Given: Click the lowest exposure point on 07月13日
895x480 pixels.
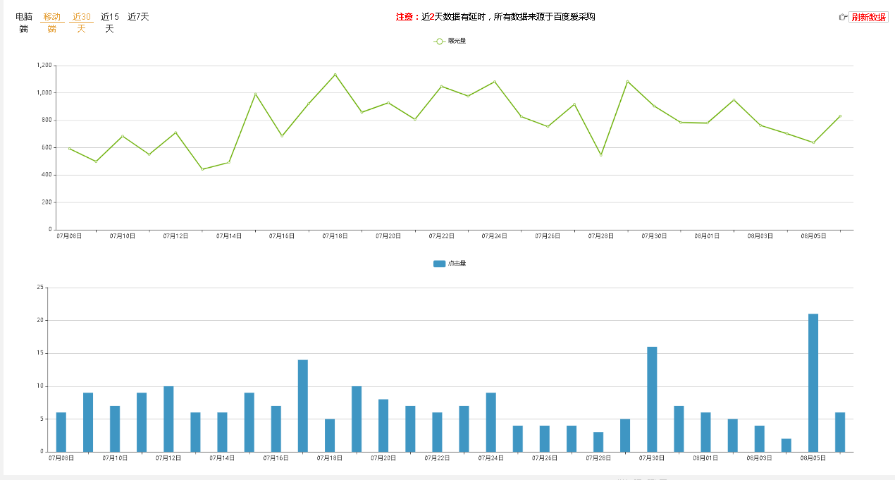Looking at the screenshot, I should click(x=202, y=169).
